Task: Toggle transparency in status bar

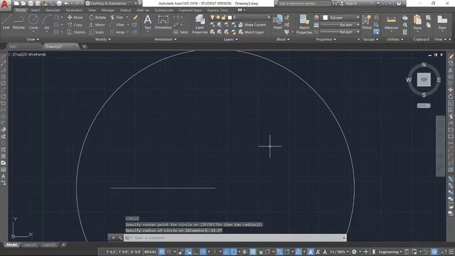Action: click(253, 252)
